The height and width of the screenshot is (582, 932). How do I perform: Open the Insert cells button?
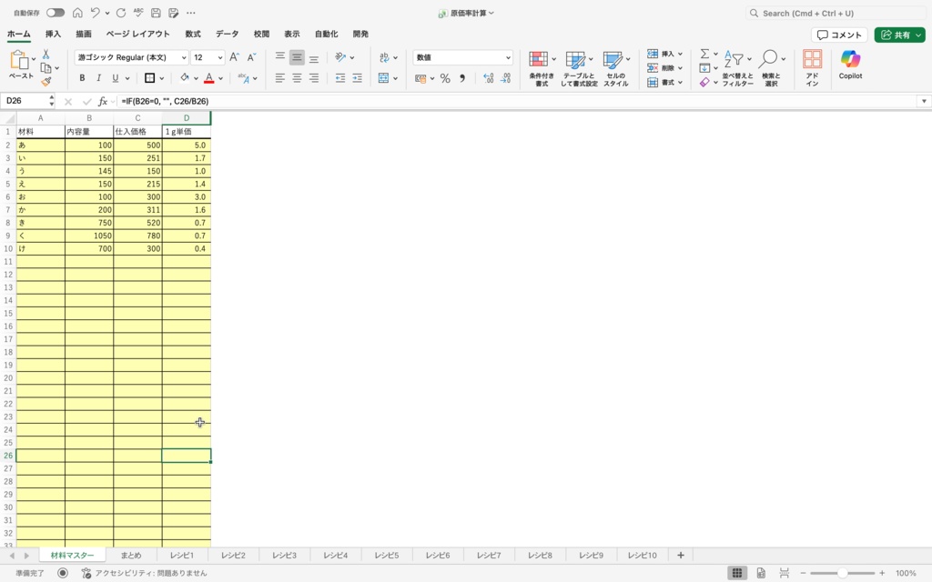point(664,54)
